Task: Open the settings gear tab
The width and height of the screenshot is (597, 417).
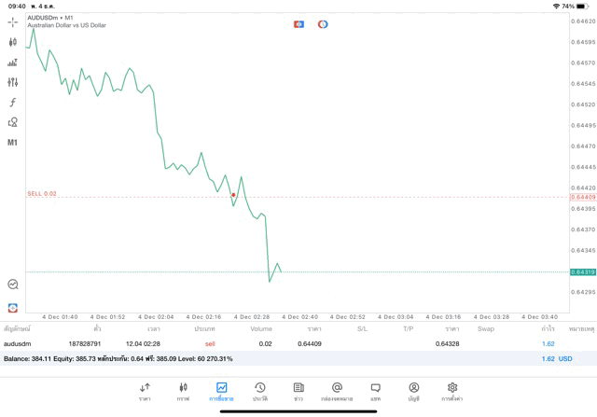Action: (452, 392)
